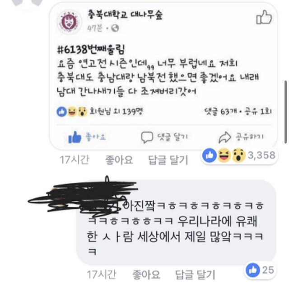Reply to the first comment with 답글 달기
The width and height of the screenshot is (289, 289).
168,160
